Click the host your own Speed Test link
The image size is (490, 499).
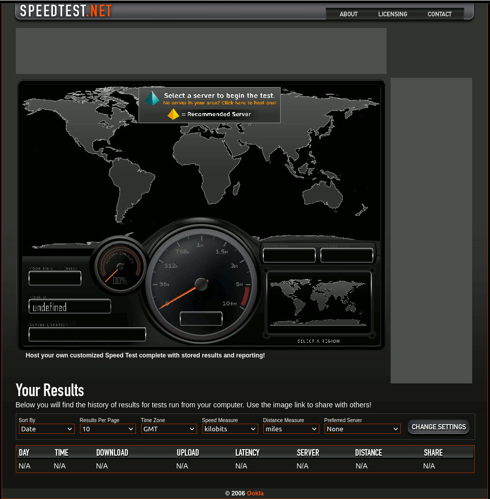[145, 355]
